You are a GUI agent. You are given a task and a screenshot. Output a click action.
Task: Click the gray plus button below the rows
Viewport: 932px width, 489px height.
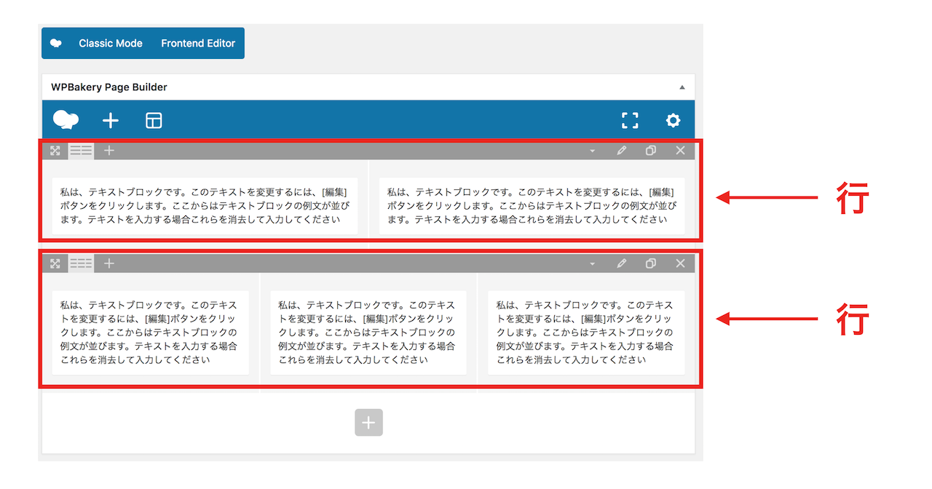368,423
